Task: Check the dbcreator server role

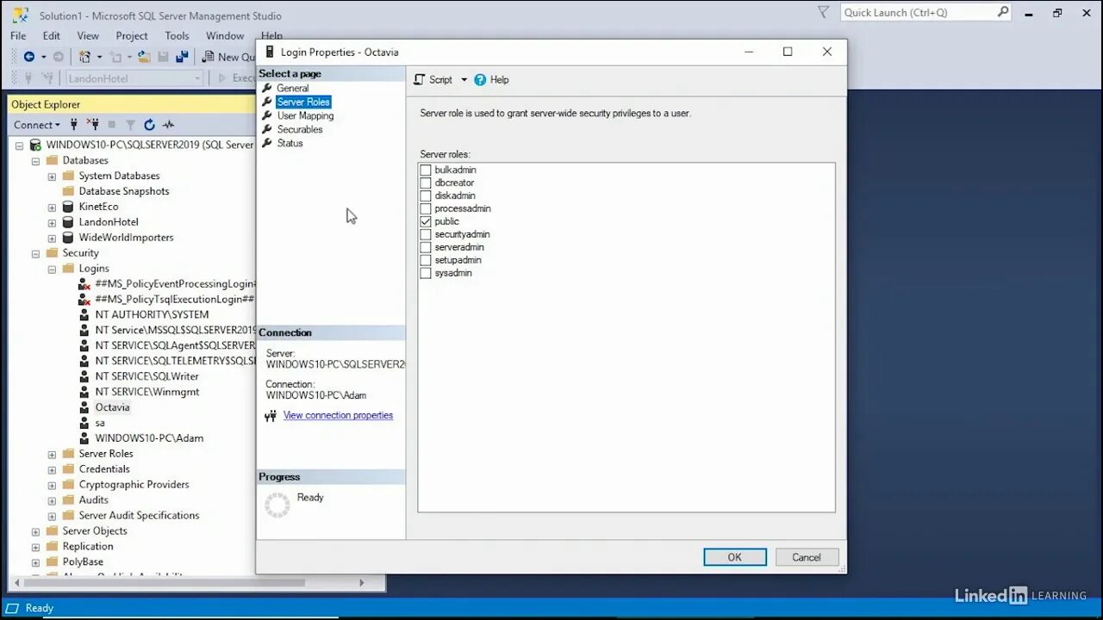Action: point(426,183)
